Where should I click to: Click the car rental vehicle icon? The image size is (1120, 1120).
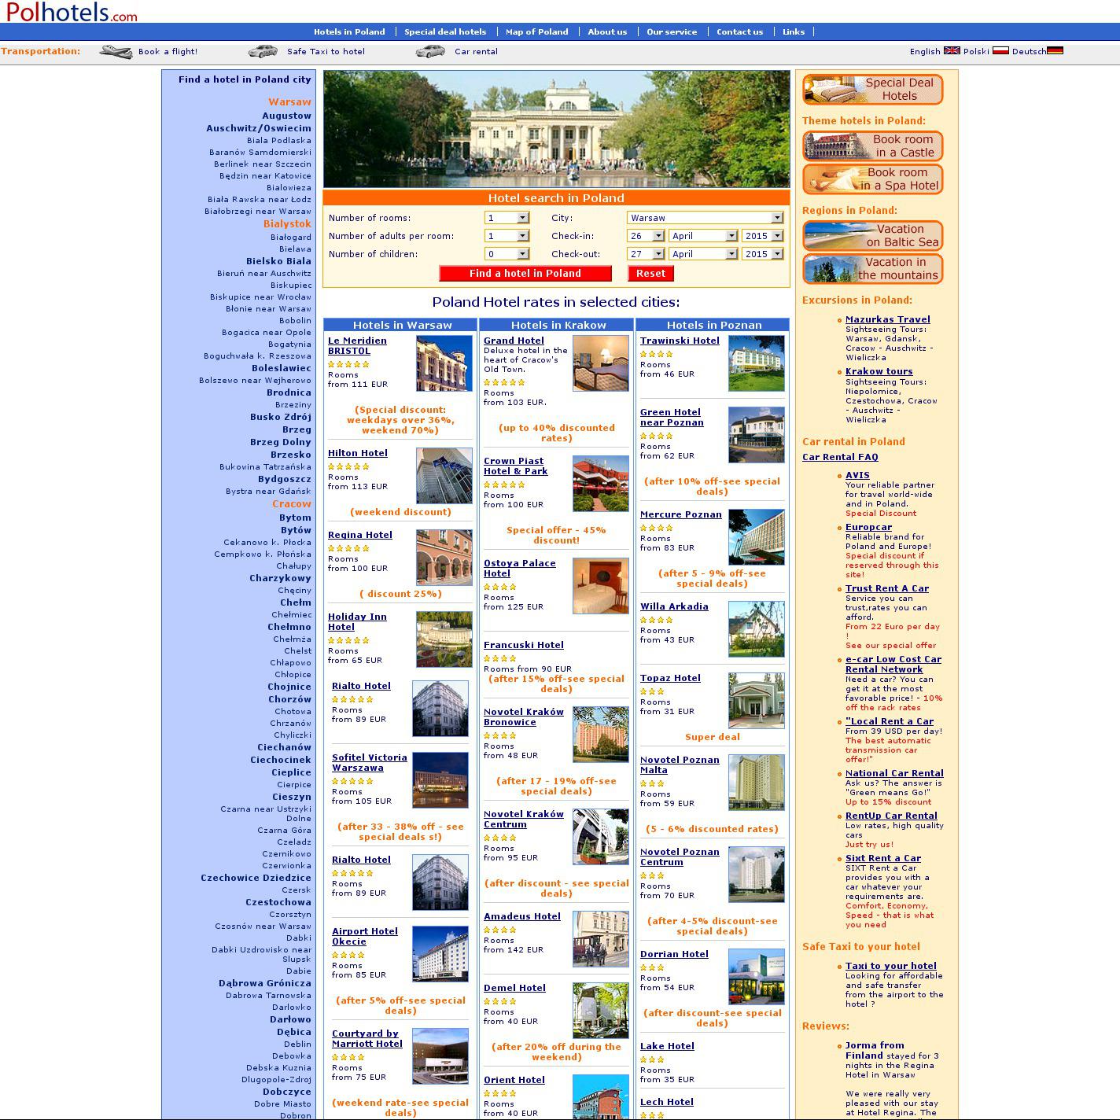pyautogui.click(x=430, y=52)
